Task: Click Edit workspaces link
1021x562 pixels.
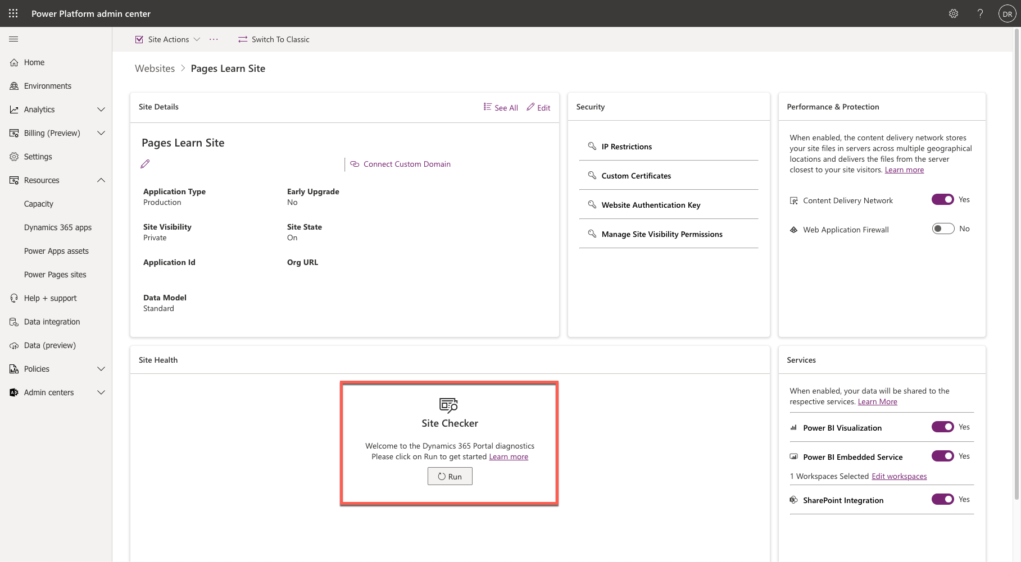Action: (899, 476)
